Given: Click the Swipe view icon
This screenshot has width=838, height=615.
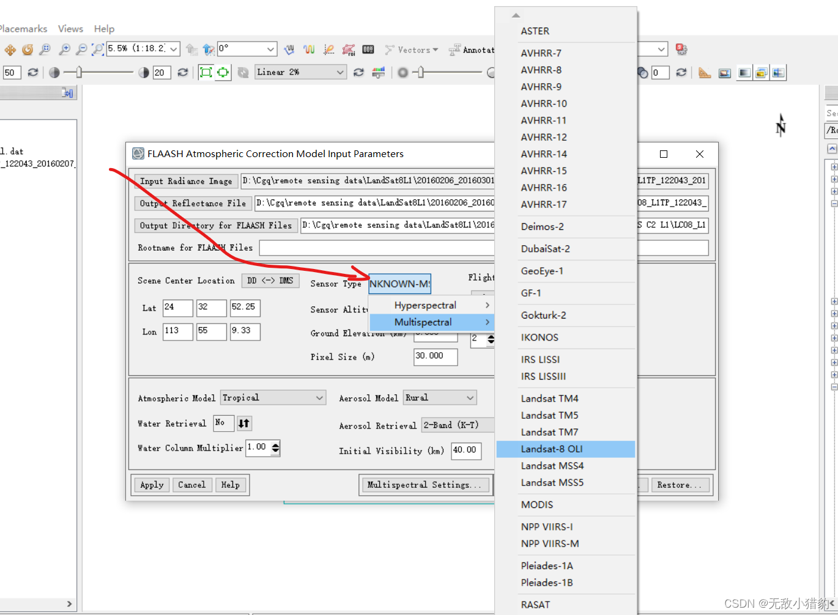Looking at the screenshot, I should [x=778, y=73].
